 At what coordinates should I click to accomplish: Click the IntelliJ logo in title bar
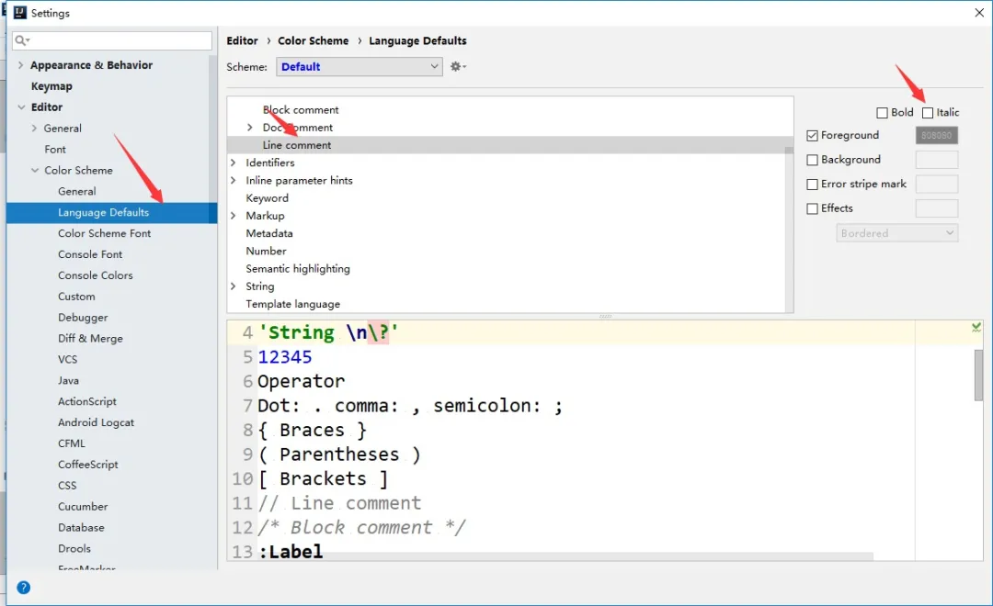(x=17, y=13)
